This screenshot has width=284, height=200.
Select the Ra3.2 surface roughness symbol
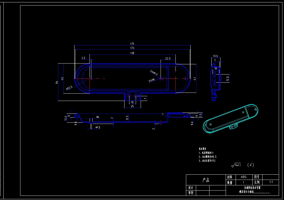[236, 165]
